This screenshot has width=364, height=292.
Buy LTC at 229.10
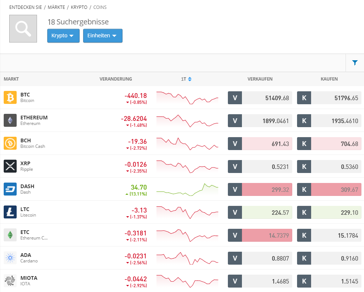click(329, 213)
